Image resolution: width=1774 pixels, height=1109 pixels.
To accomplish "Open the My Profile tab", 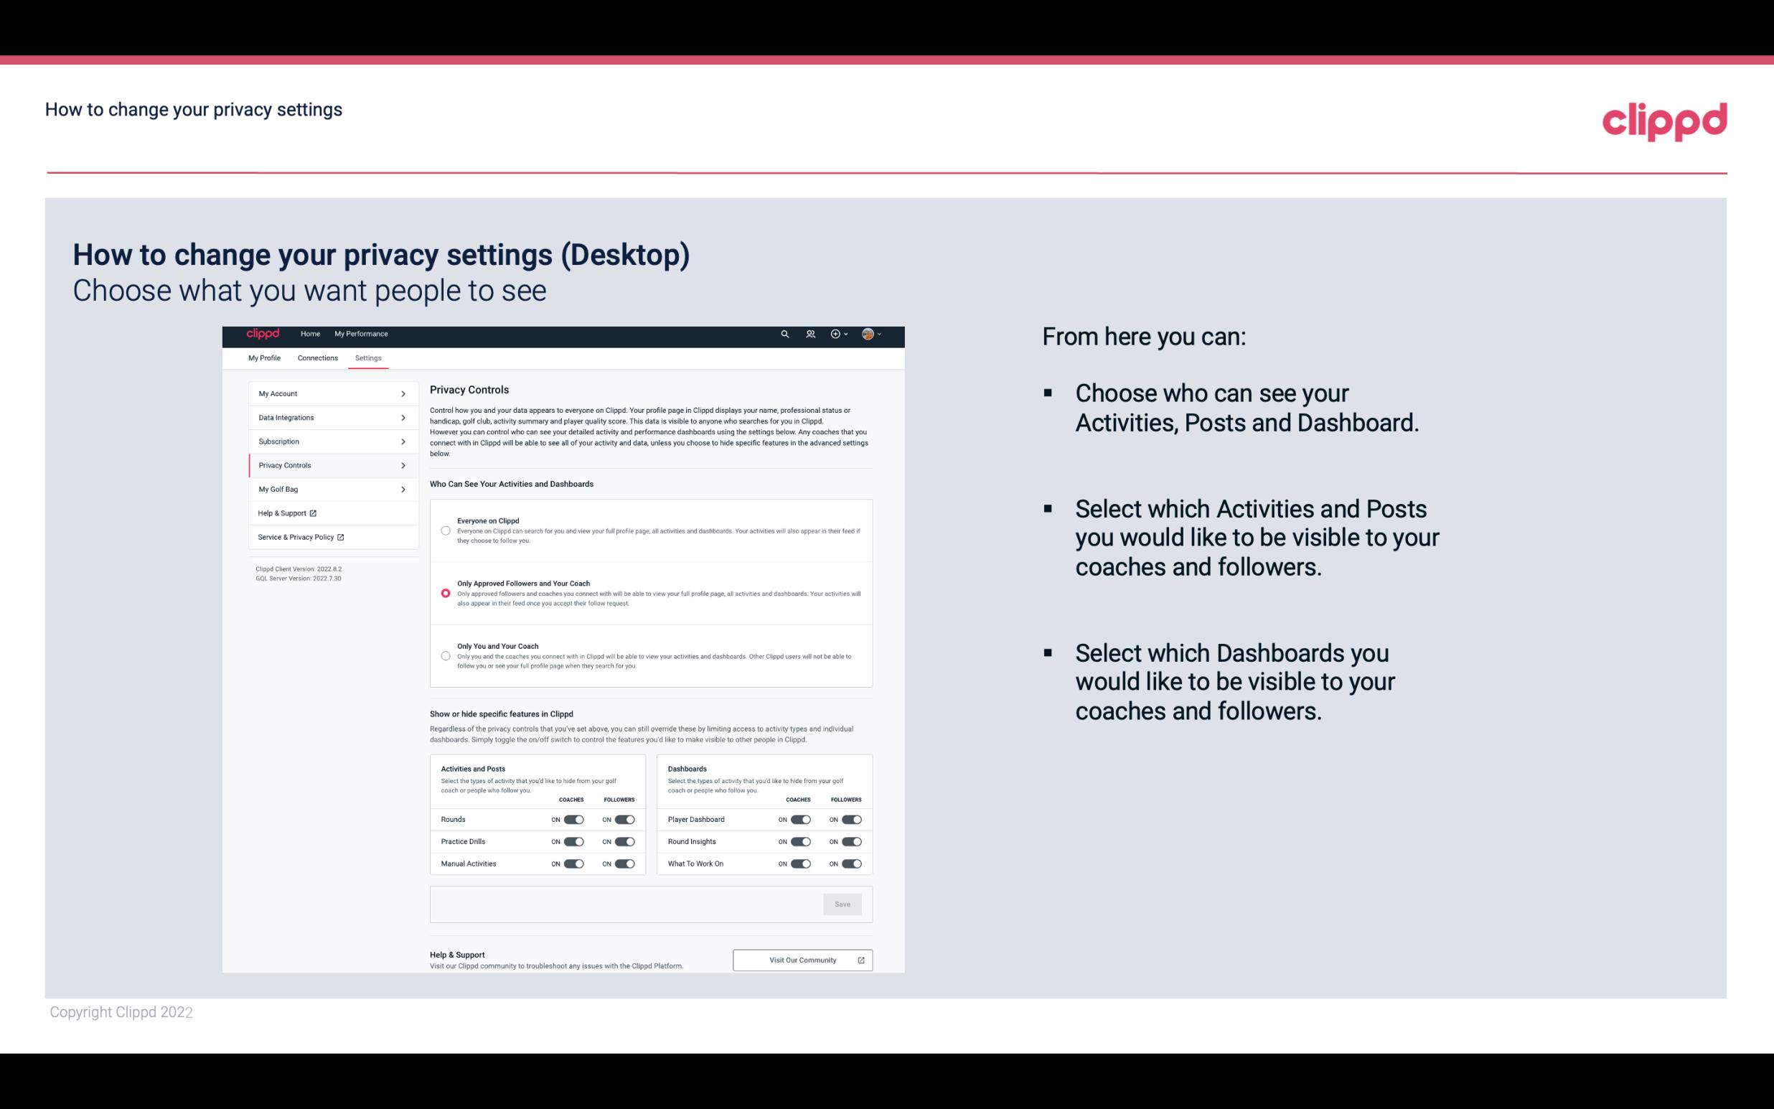I will click(x=264, y=357).
